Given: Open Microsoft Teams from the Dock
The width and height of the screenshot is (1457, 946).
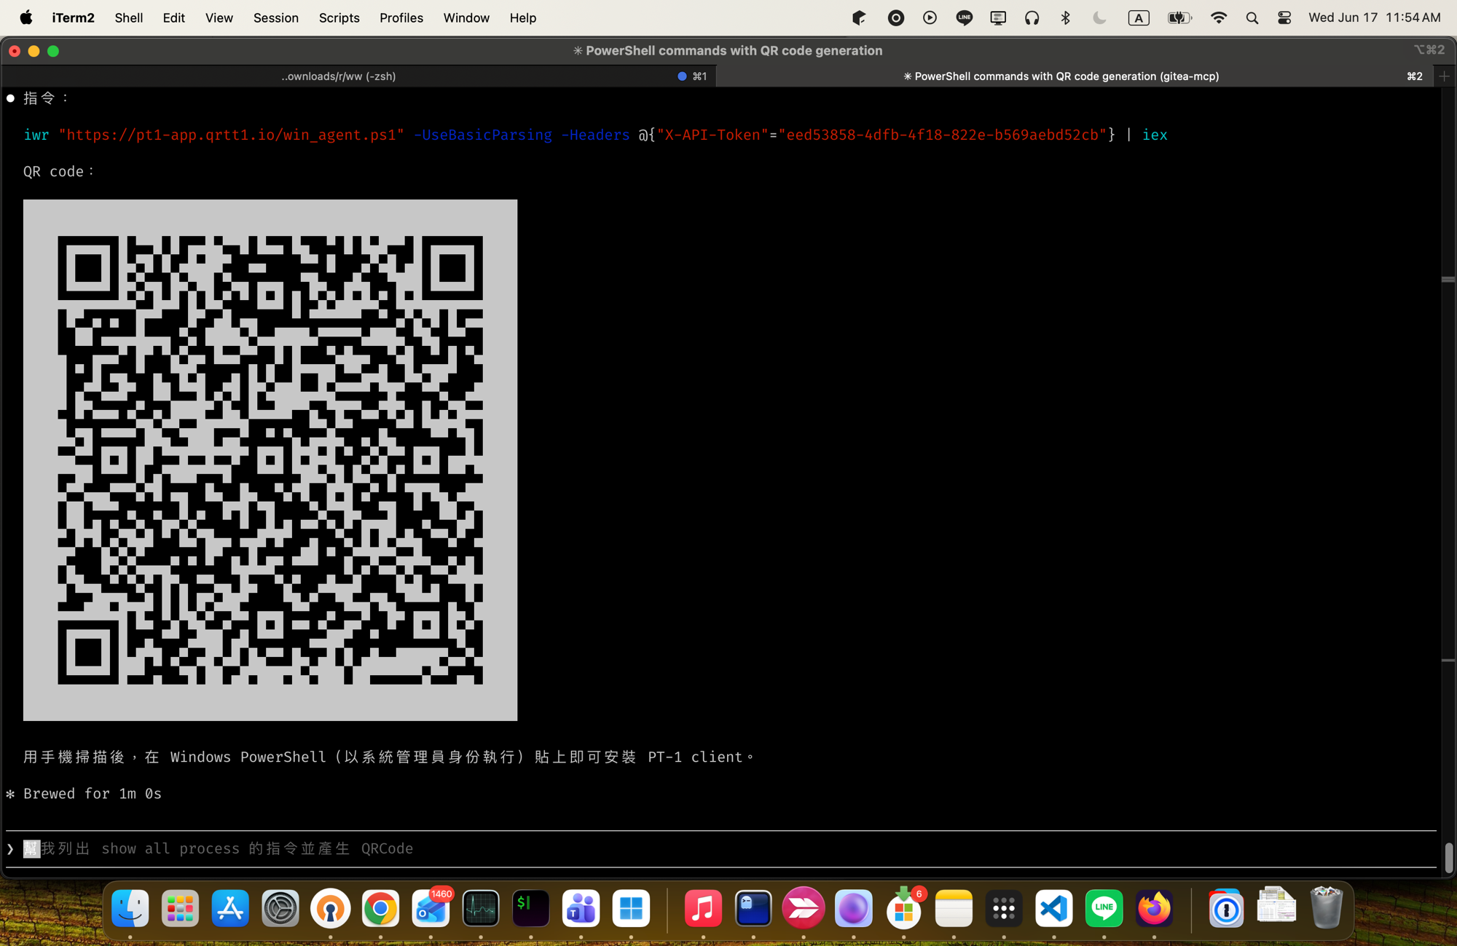Looking at the screenshot, I should pos(581,908).
